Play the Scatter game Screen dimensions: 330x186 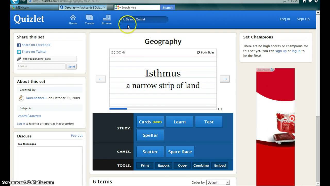[x=150, y=152]
